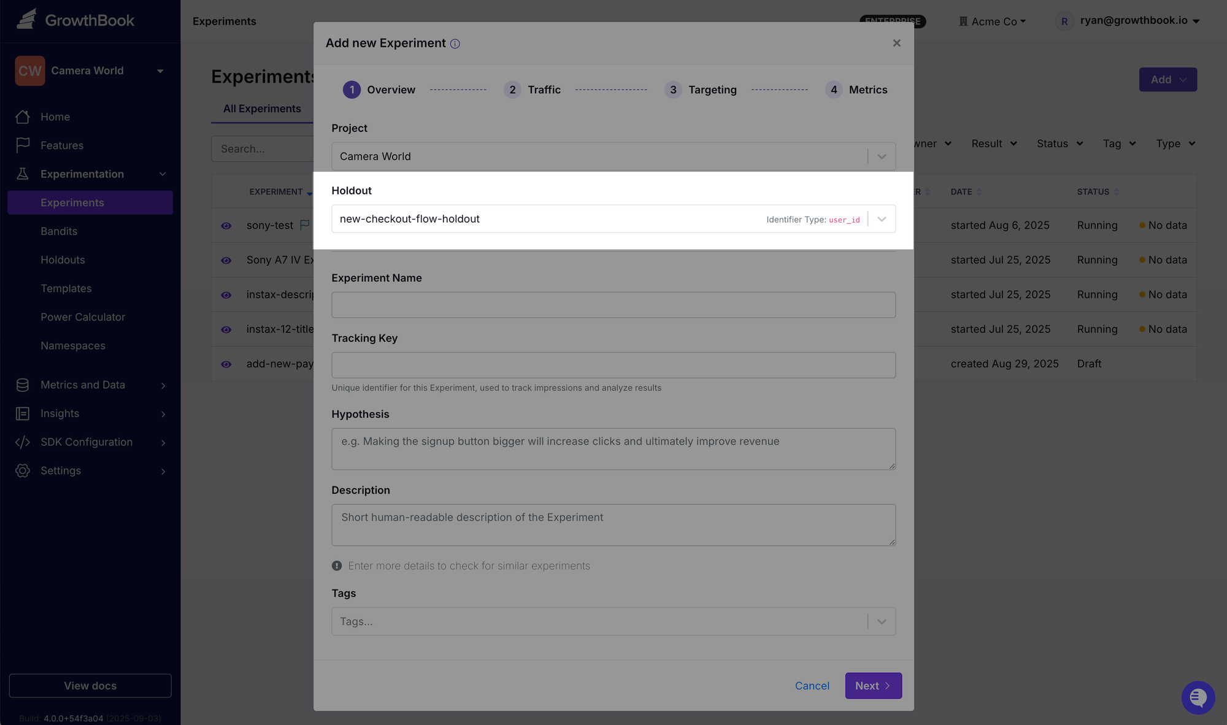Open the Home page icon in sidebar

tap(23, 117)
